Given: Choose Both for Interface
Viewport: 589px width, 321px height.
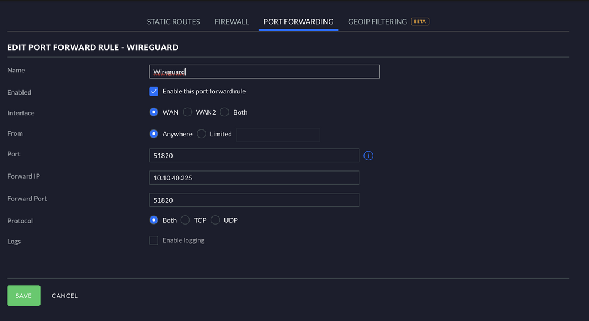Looking at the screenshot, I should pyautogui.click(x=224, y=112).
